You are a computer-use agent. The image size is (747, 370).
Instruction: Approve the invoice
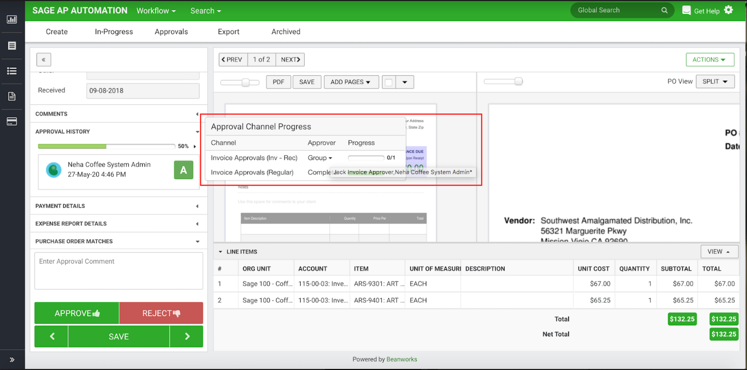click(x=77, y=313)
